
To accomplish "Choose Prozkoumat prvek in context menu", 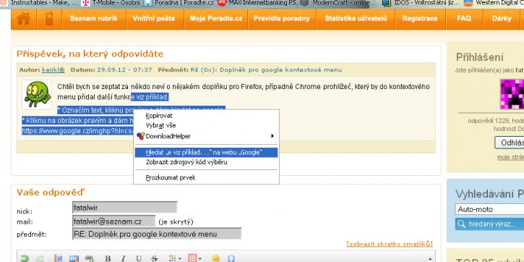I will point(206,177).
